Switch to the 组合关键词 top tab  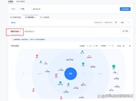[x=21, y=2]
